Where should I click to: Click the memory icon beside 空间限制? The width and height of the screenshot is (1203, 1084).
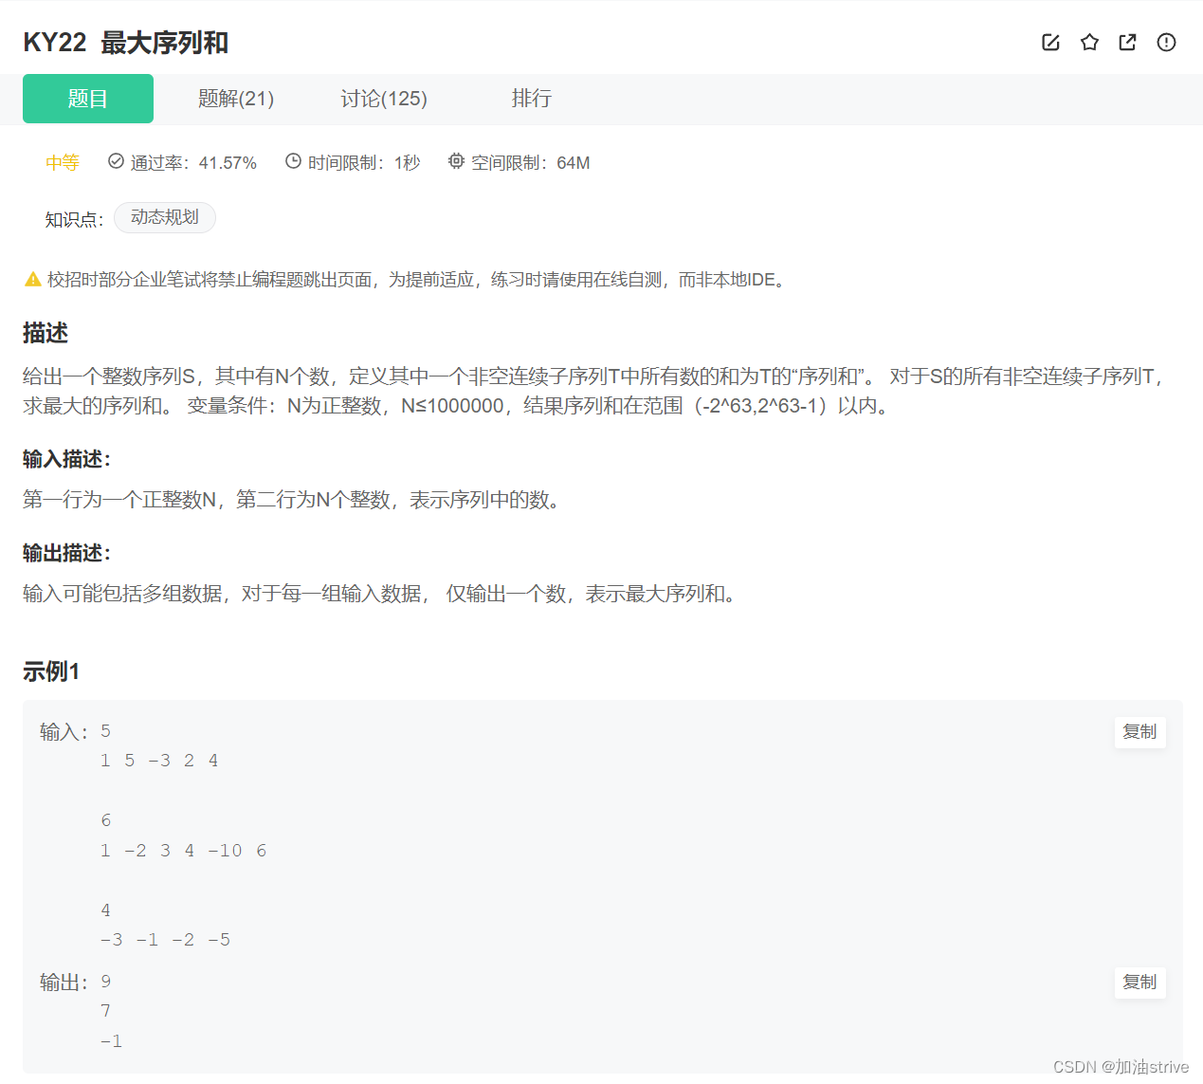click(456, 161)
